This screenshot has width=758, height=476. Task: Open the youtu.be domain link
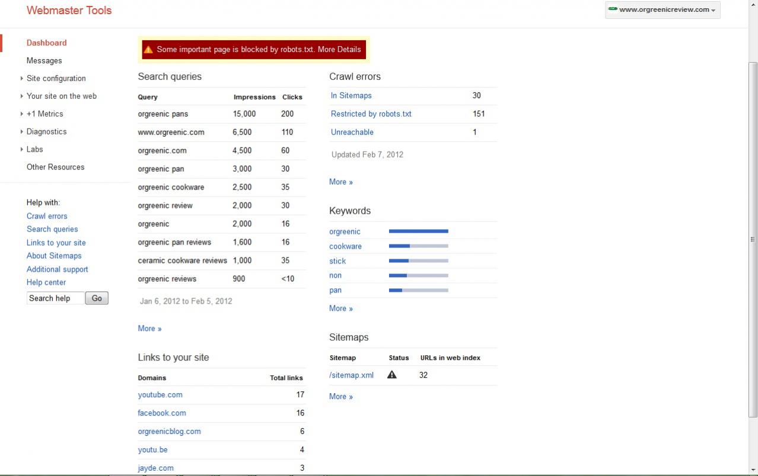[153, 450]
